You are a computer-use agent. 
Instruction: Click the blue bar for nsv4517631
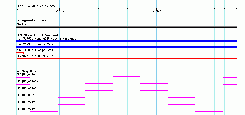coord(127,41)
